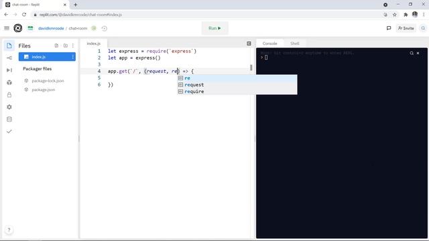Open the chat speech bubble icon

click(389, 28)
